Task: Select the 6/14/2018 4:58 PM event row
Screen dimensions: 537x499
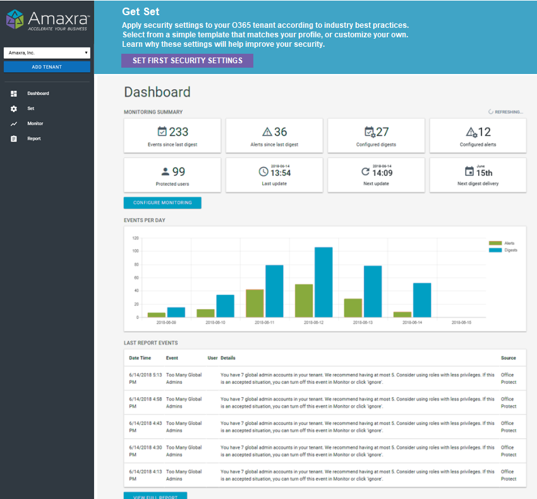Action: 325,403
